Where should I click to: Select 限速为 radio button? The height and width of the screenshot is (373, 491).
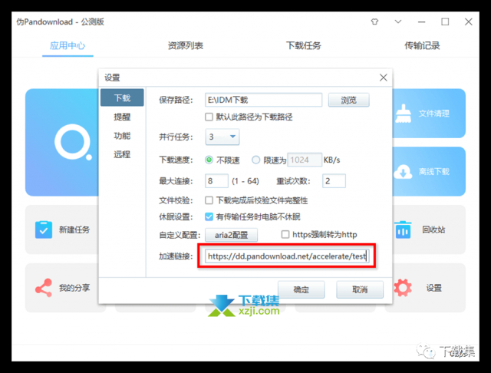point(255,160)
